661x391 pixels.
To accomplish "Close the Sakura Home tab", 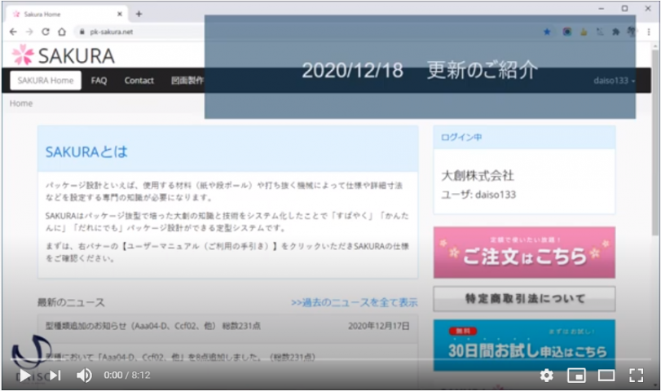I will [x=120, y=14].
